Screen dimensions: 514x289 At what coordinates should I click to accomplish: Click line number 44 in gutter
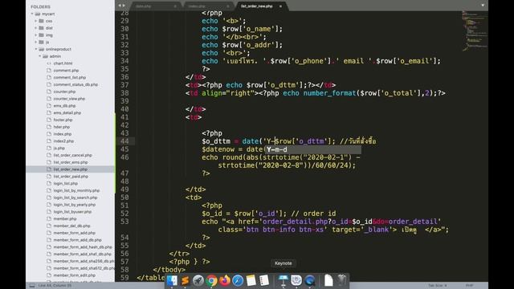[x=124, y=141]
